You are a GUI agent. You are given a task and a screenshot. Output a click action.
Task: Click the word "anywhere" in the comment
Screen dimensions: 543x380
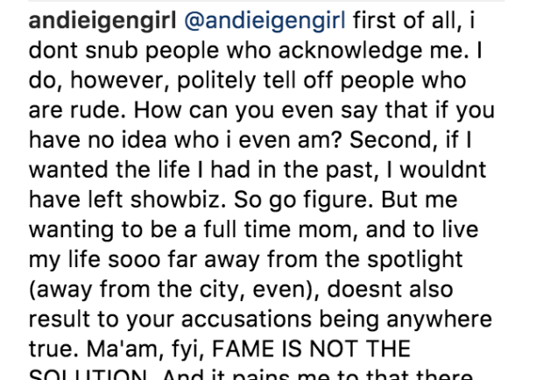pos(439,320)
